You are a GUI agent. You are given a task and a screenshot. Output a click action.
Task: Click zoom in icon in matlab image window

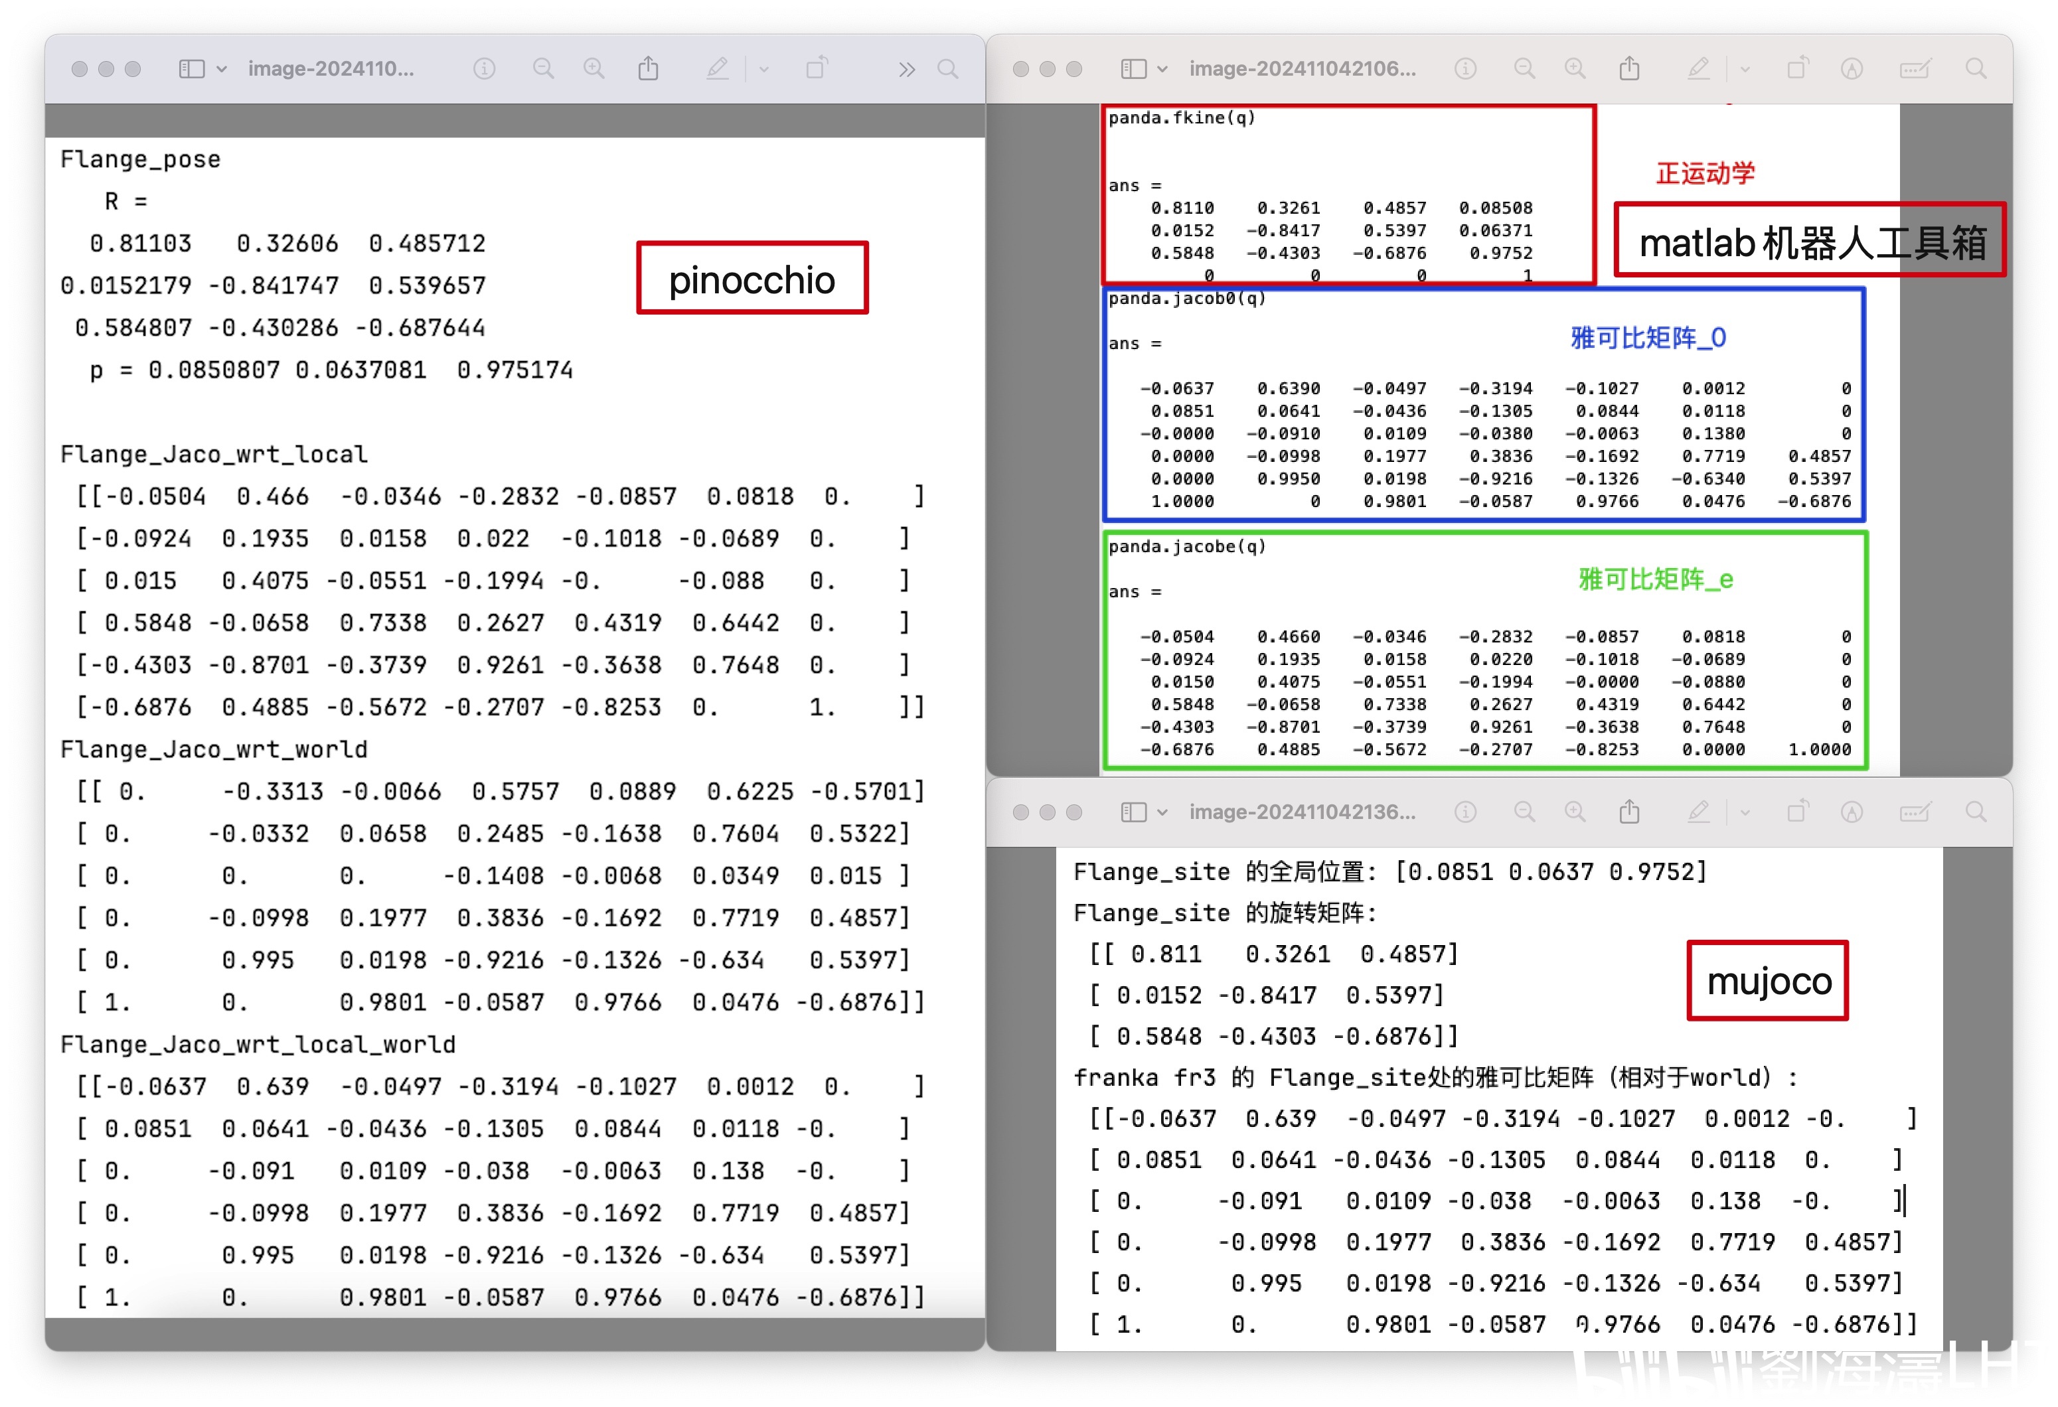coord(1575,68)
